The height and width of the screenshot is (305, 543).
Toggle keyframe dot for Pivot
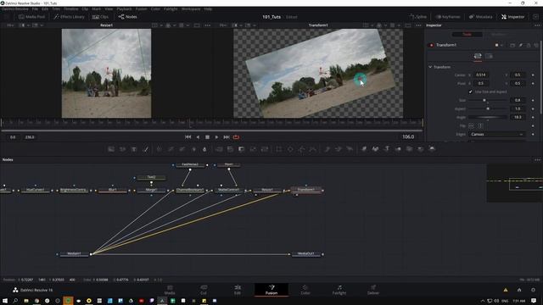pos(533,83)
